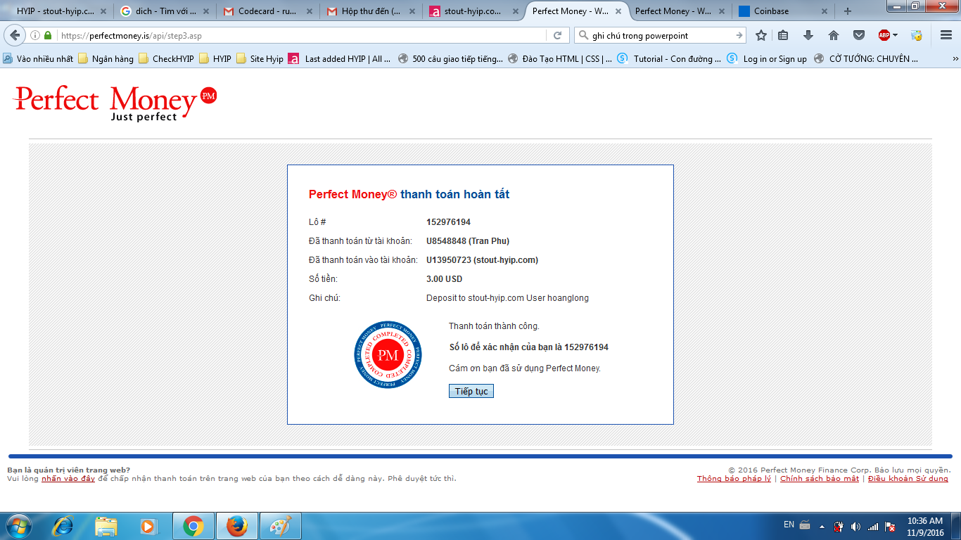Open the Thông báo pháp lý link
Screen dimensions: 961x540
[734, 479]
